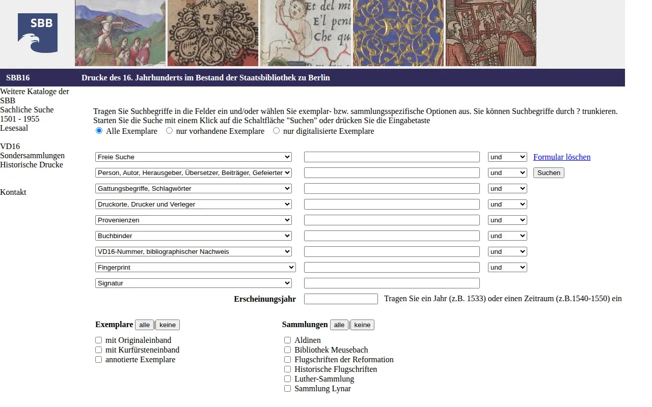Click 'alle' button next to Sammlungen
This screenshot has height=407, width=652.
339,325
